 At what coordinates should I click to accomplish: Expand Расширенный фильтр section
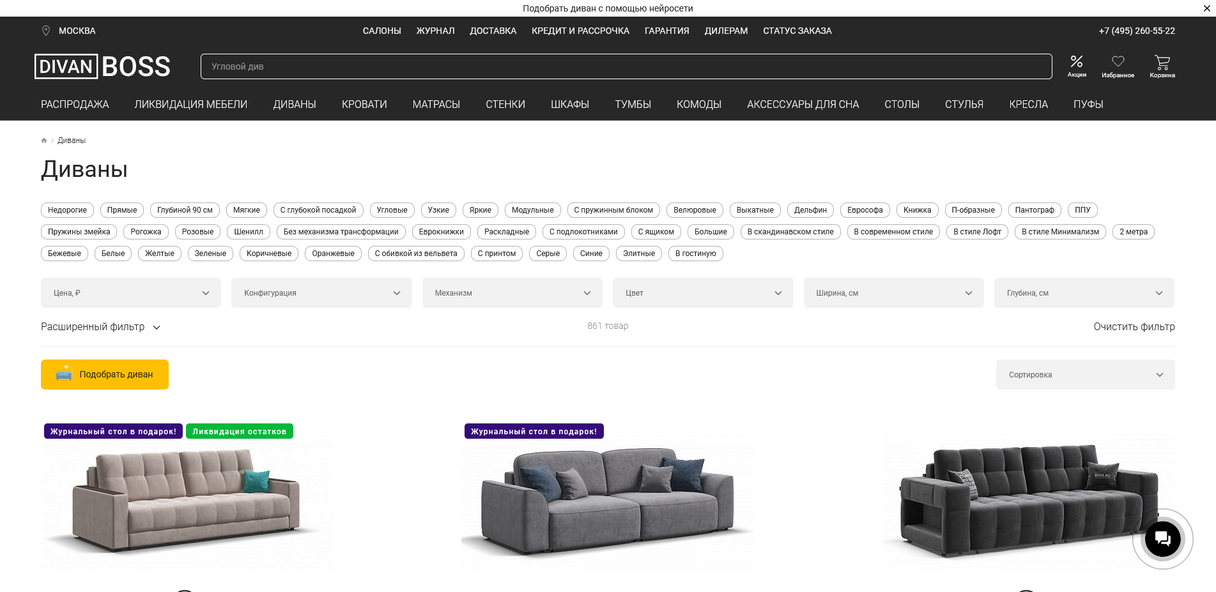[100, 327]
